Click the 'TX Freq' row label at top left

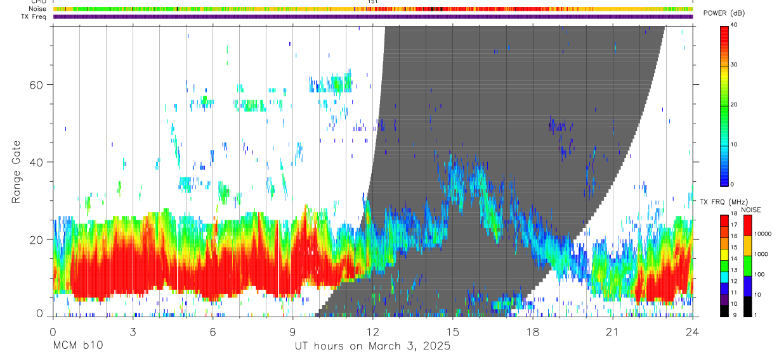click(35, 16)
